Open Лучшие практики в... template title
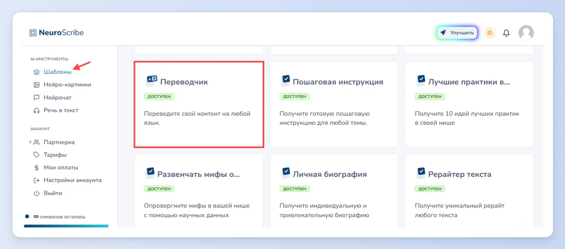 469,82
